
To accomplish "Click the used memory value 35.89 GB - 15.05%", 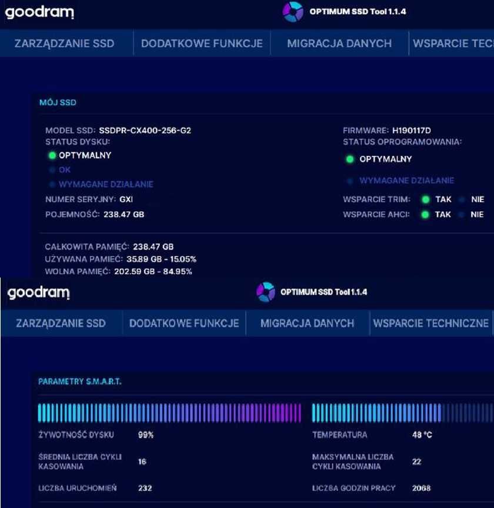I will 161,259.
